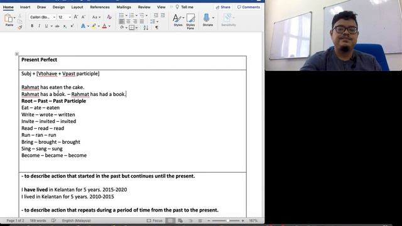Screen dimensions: 402x226
Task: Open Dictate options dropdown arrow
Action: (213, 18)
